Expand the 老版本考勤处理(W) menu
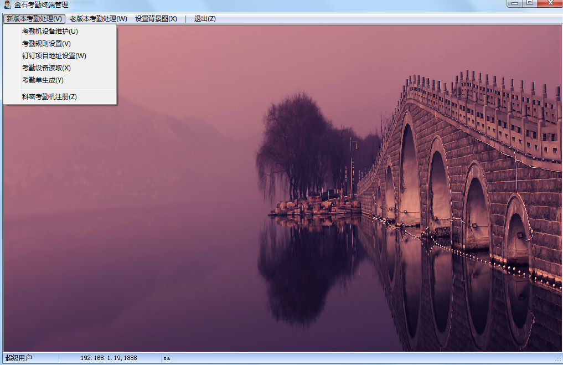 (x=98, y=19)
